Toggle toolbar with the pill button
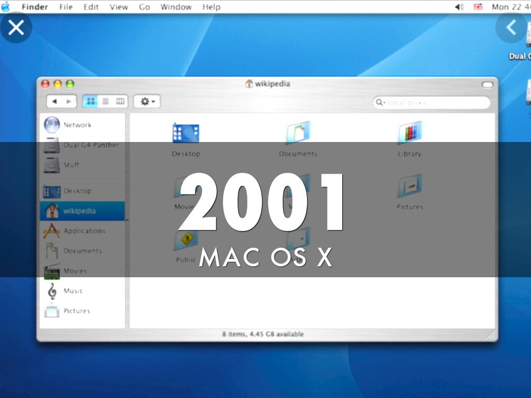The width and height of the screenshot is (531, 398). click(487, 84)
